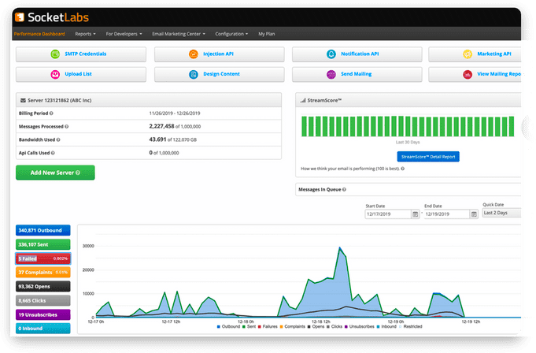Select the 336,107 Sent stat tile
Image resolution: width=536 pixels, height=353 pixels.
[x=43, y=244]
